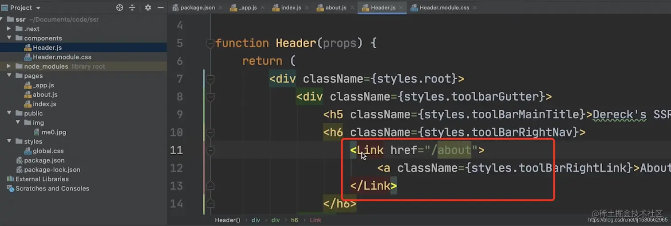Close the Header.module.css tab
This screenshot has height=226, width=671.
pyautogui.click(x=474, y=8)
